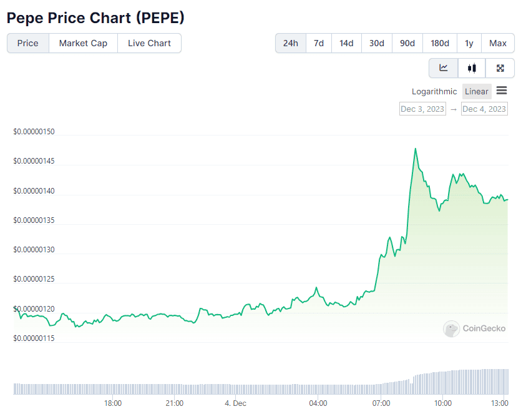Switch scale to Logarithmic
Viewport: 526px width, 419px height.
tap(434, 91)
